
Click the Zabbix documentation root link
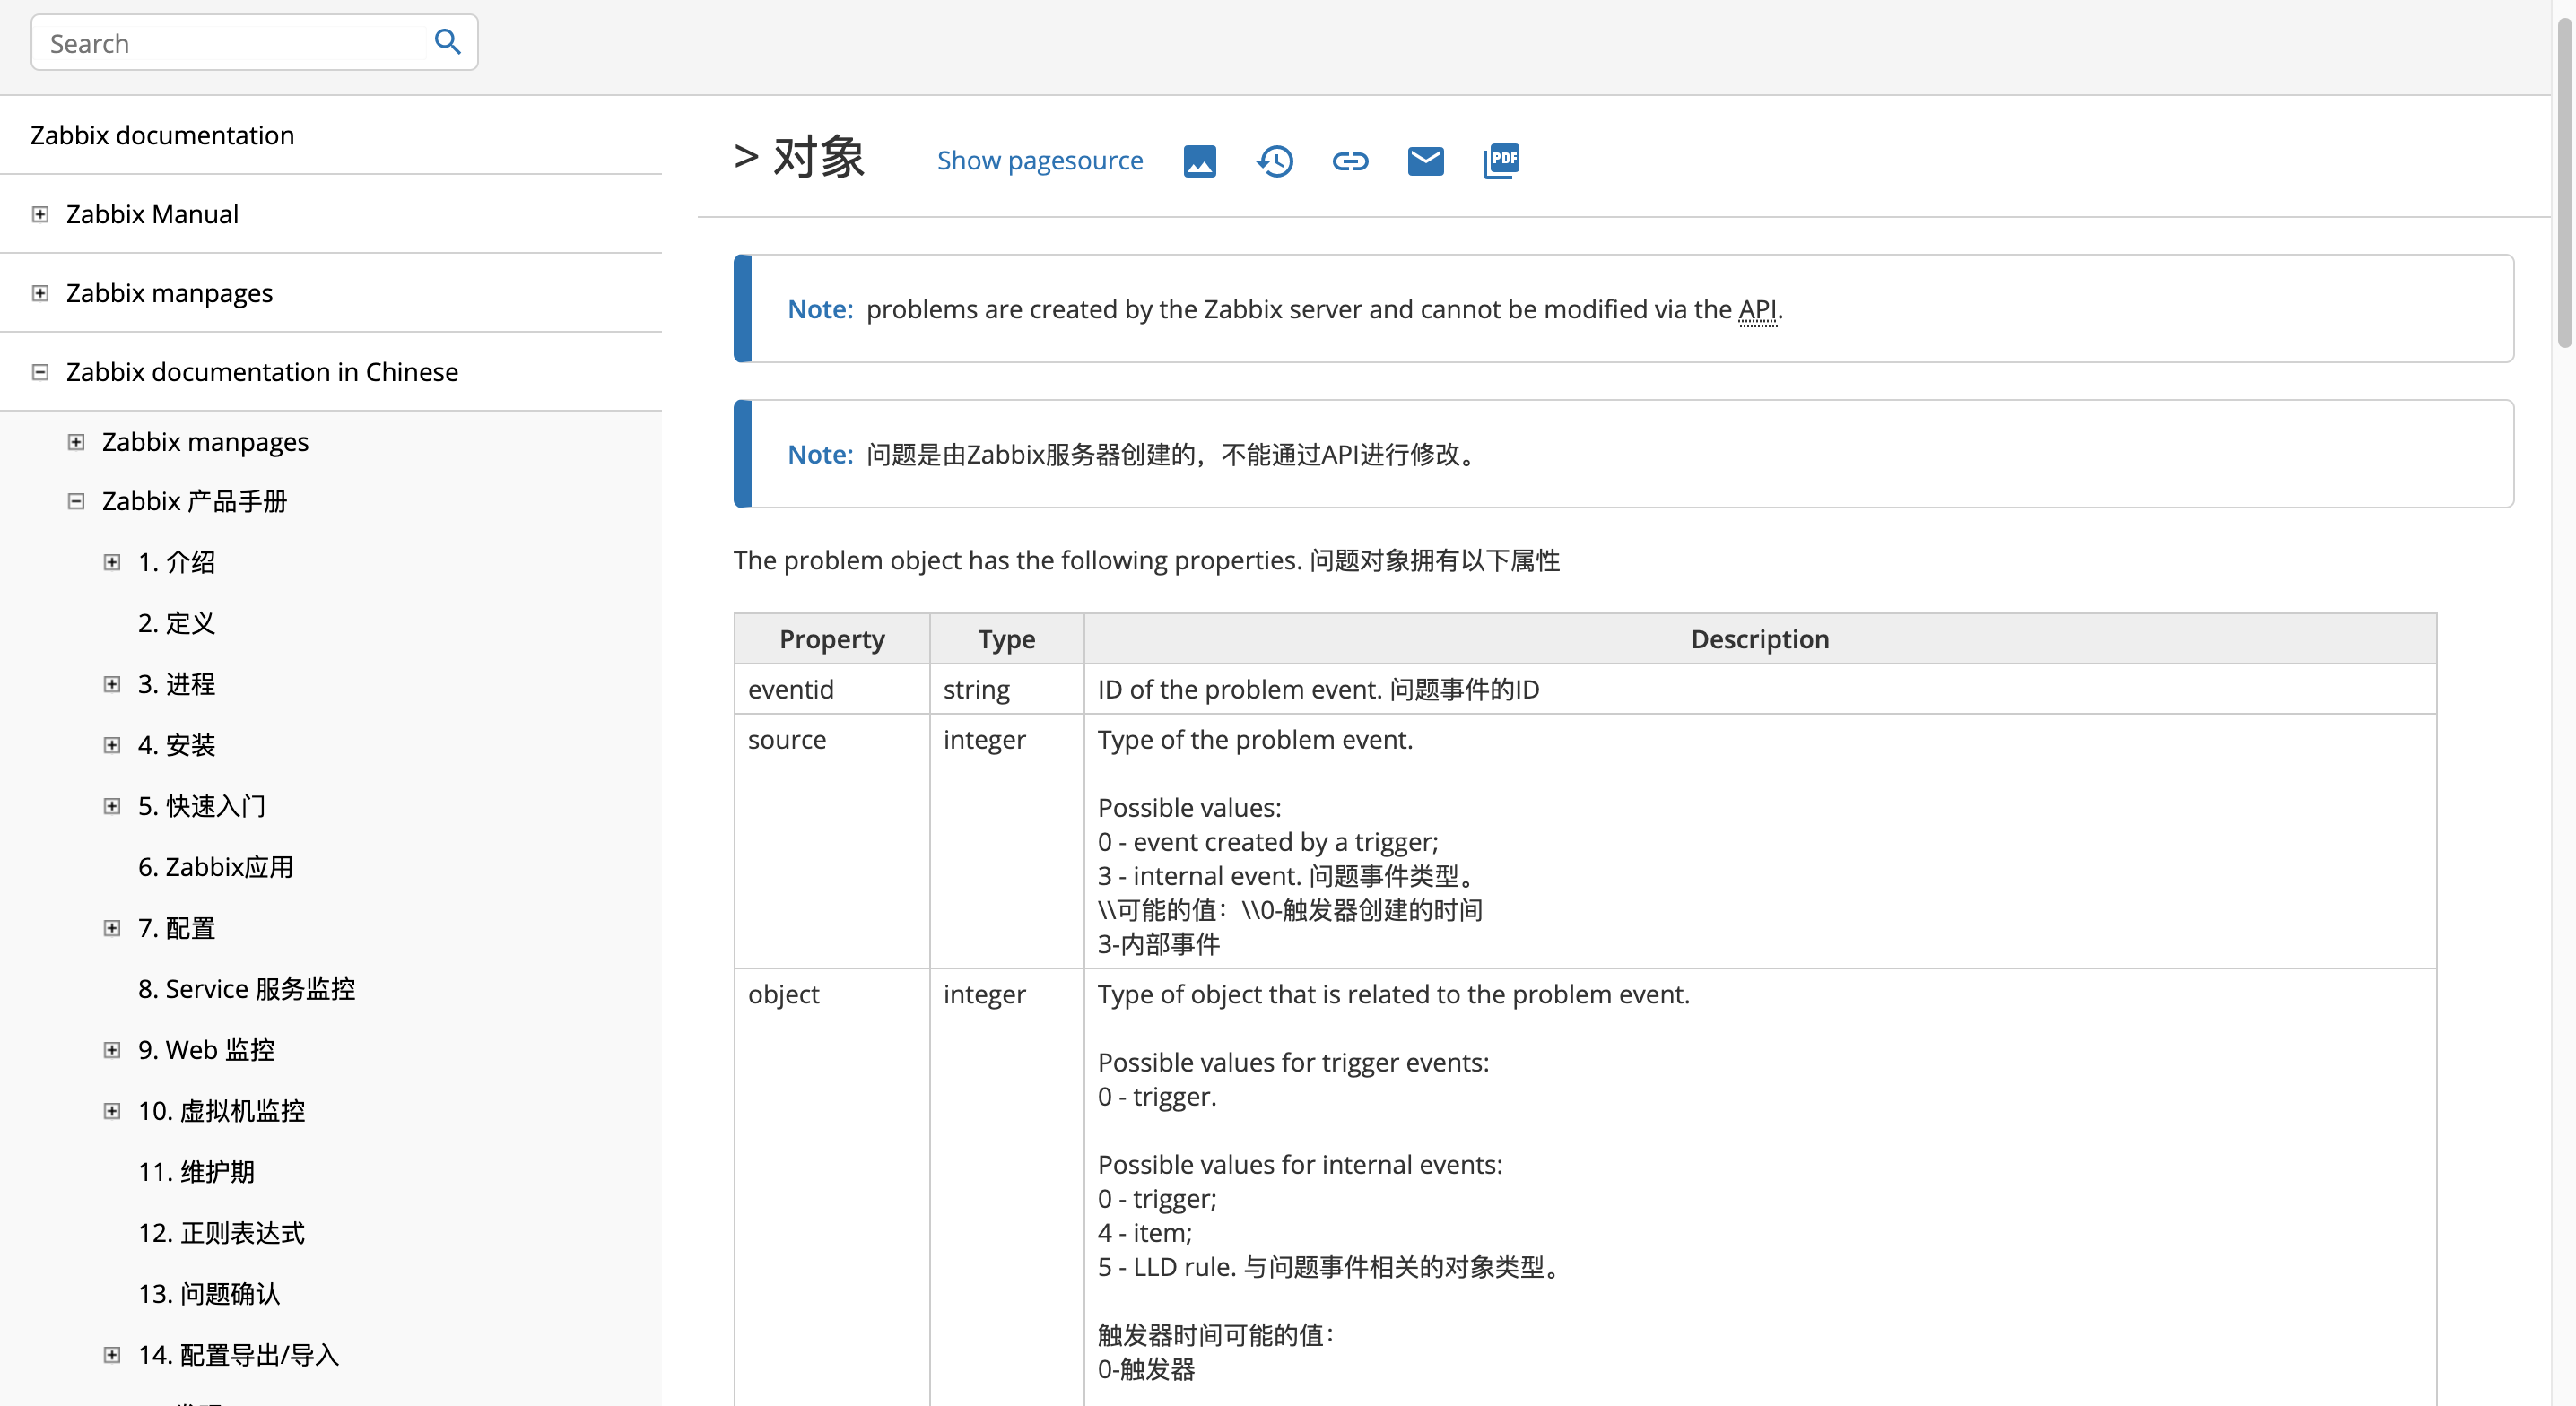[162, 135]
